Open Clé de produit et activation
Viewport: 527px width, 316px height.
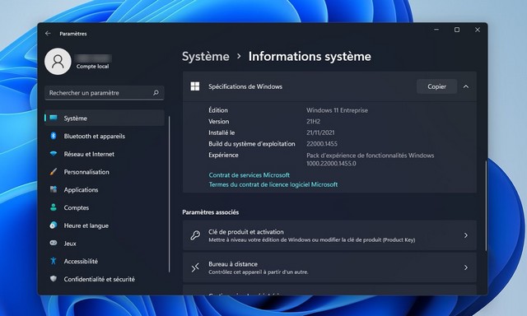pyautogui.click(x=329, y=235)
